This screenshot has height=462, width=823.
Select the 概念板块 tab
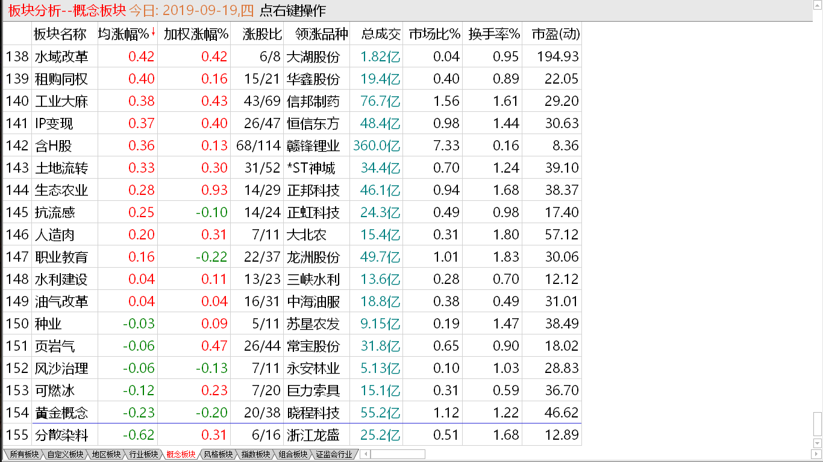[x=181, y=454]
